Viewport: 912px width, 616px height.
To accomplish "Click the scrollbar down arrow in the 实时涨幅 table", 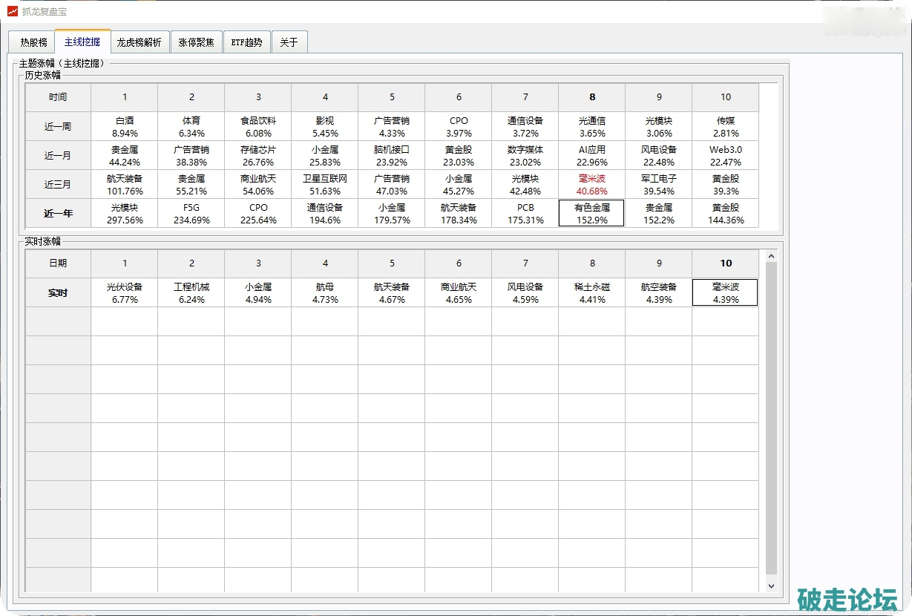I will coord(770,586).
